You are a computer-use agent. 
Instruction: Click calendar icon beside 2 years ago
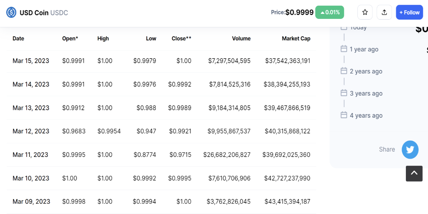pyautogui.click(x=344, y=71)
